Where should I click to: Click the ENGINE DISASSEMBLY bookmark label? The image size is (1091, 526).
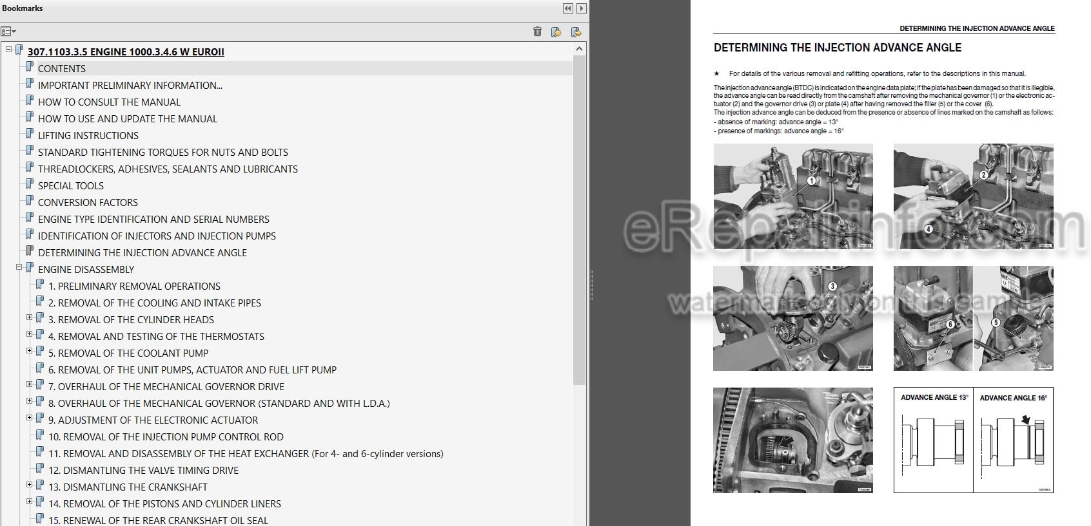86,270
